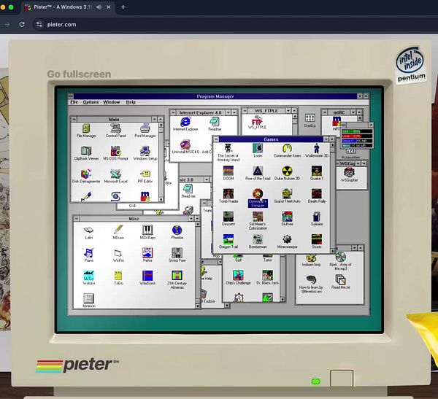438x399 pixels.
Task: Click the Misc window scrollbar down arrow
Action: (x=198, y=306)
